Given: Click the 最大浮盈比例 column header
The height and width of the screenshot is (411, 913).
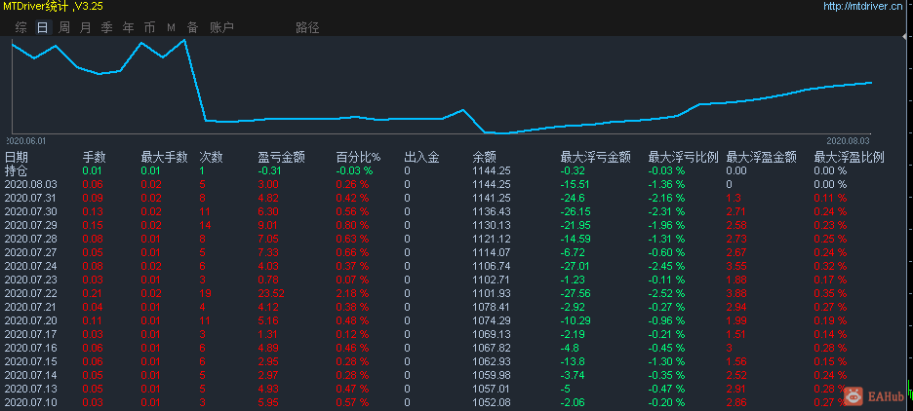Looking at the screenshot, I should pyautogui.click(x=850, y=157).
